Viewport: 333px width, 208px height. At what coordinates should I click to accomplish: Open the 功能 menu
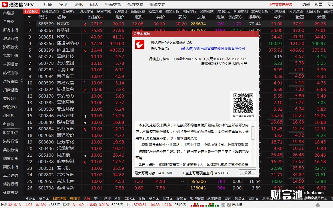click(306, 4)
